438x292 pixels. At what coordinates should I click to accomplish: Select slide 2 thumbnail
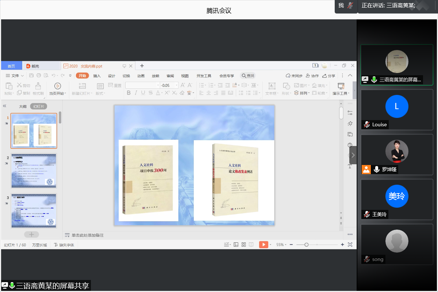pyautogui.click(x=34, y=170)
